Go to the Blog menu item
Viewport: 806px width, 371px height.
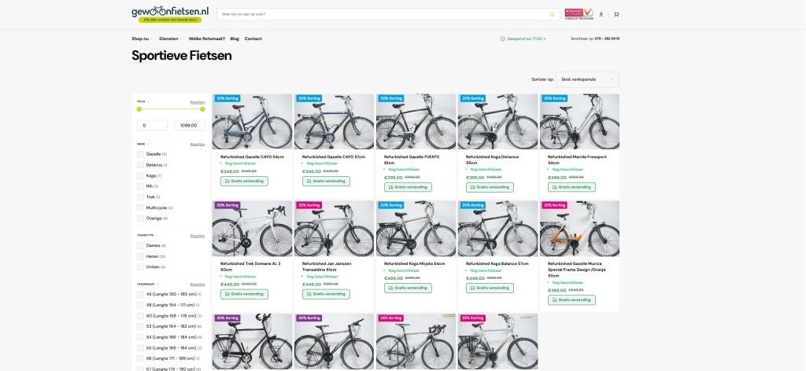pos(235,39)
